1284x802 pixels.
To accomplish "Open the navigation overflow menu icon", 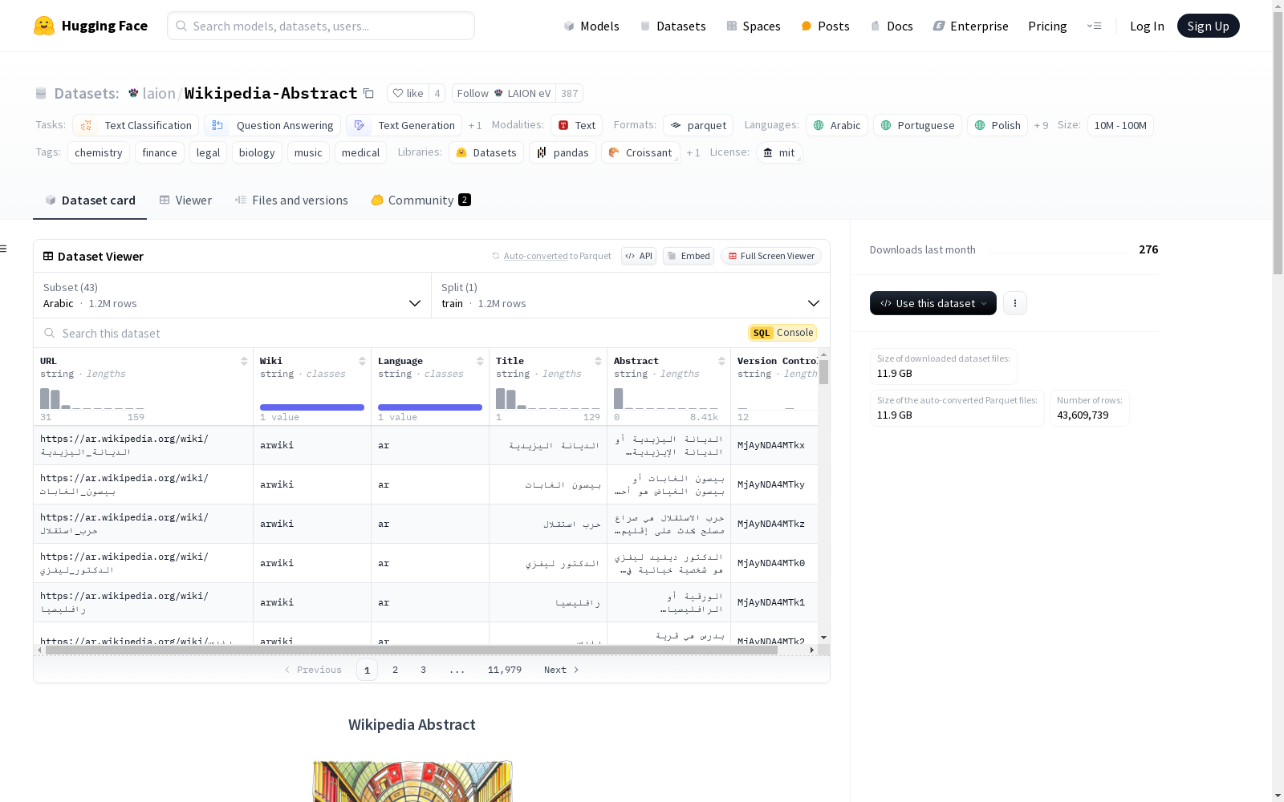I will click(x=1094, y=26).
